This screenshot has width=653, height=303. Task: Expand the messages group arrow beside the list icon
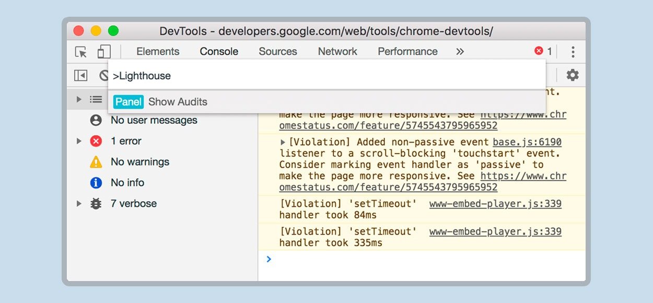79,99
